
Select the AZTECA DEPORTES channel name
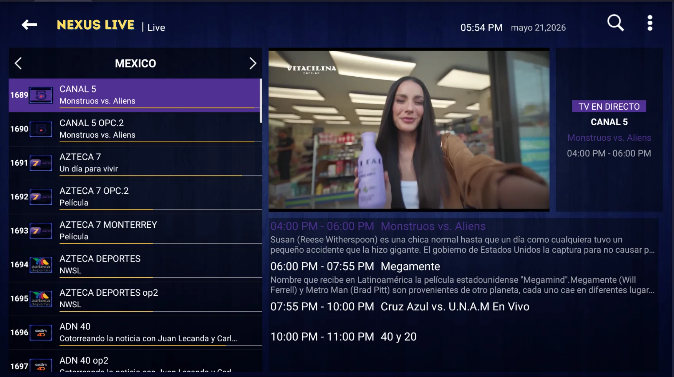[100, 259]
